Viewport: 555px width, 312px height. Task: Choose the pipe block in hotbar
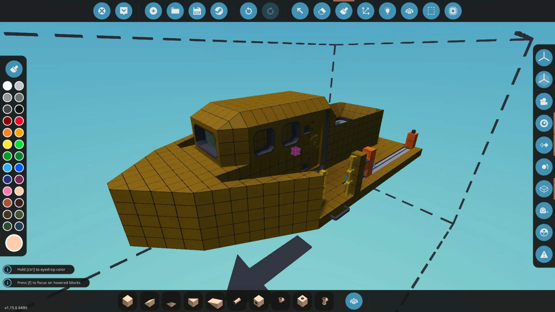(x=237, y=301)
